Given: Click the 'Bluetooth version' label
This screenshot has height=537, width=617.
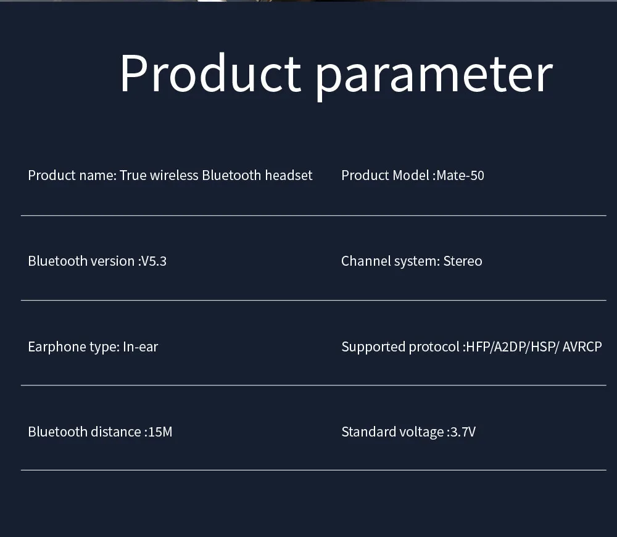Looking at the screenshot, I should (81, 261).
